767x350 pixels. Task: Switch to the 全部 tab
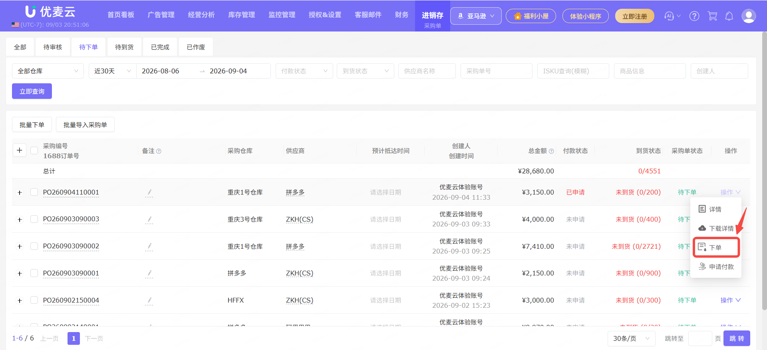coord(20,47)
